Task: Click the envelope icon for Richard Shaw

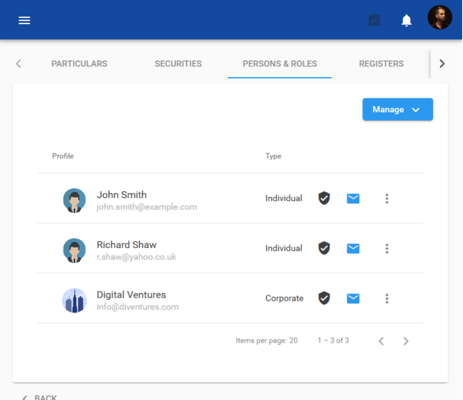Action: pos(353,249)
